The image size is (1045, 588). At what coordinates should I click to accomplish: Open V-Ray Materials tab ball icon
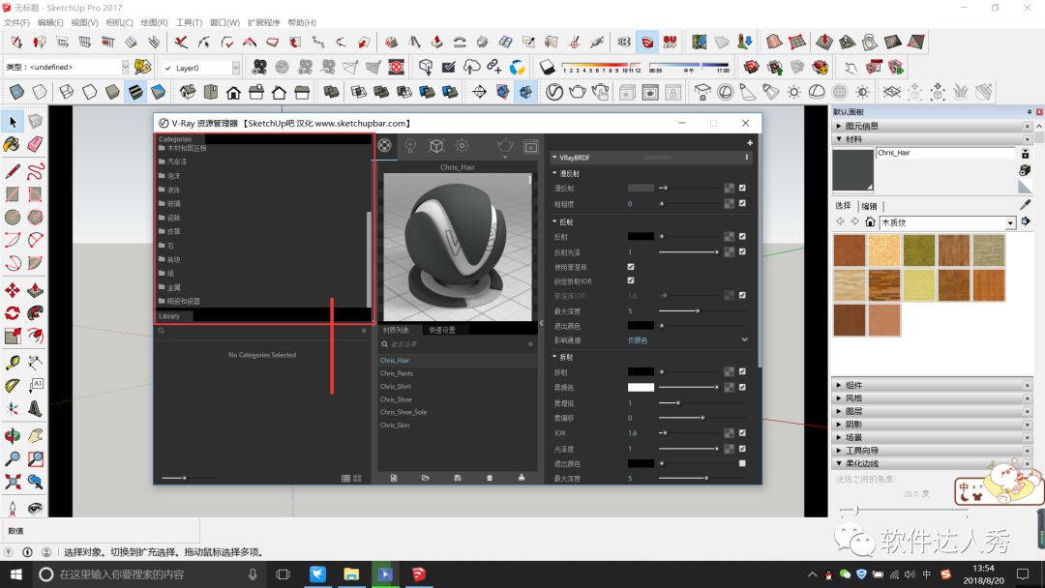(x=384, y=145)
